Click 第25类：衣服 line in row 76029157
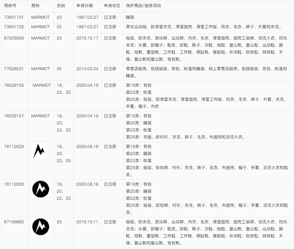 pyautogui.click(x=186, y=137)
